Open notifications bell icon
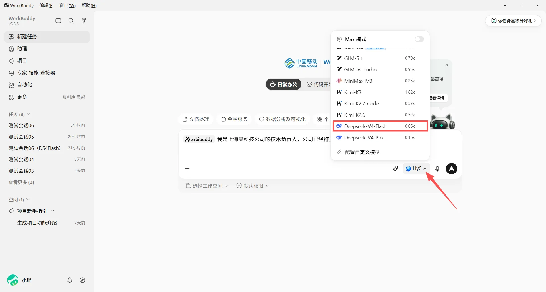This screenshot has width=546, height=292. click(70, 280)
